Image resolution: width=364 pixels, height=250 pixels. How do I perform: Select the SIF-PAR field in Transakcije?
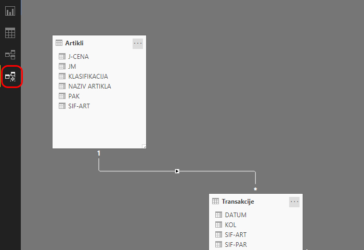(236, 244)
